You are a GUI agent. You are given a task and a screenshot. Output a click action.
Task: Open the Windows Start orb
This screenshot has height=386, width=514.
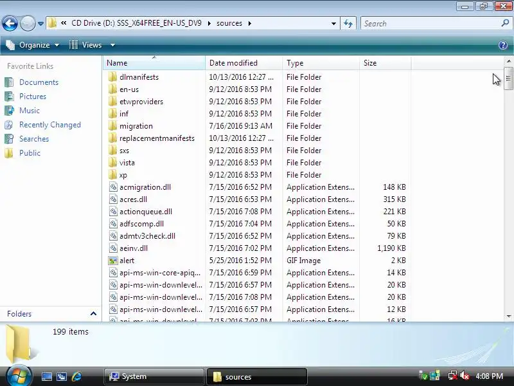click(19, 376)
